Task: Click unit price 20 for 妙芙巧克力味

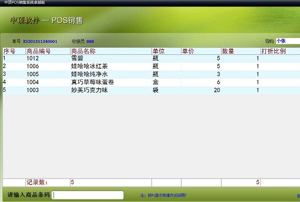Action: click(217, 90)
